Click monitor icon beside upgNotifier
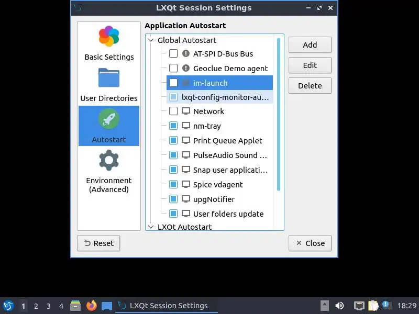The height and width of the screenshot is (314, 419). (186, 199)
